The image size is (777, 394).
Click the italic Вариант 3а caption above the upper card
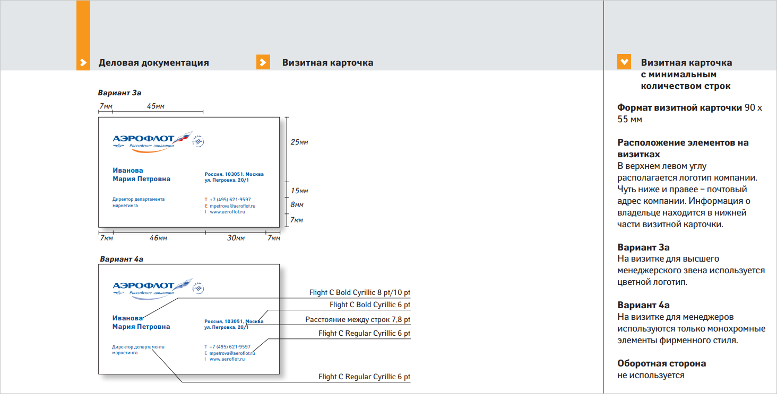click(x=120, y=93)
